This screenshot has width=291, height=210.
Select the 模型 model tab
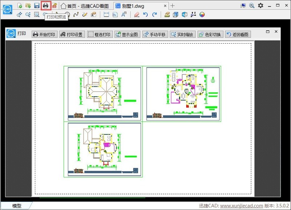[x=17, y=206]
